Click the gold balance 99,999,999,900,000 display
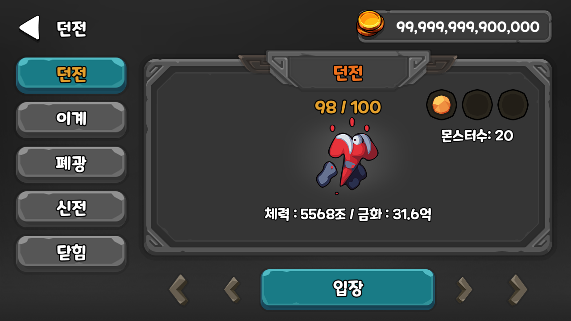Viewport: 571px width, 321px height. pos(468,27)
